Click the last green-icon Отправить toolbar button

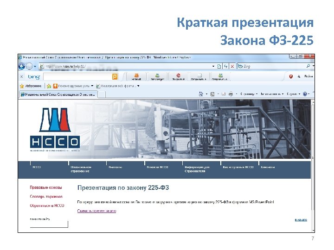pyautogui.click(x=220, y=77)
